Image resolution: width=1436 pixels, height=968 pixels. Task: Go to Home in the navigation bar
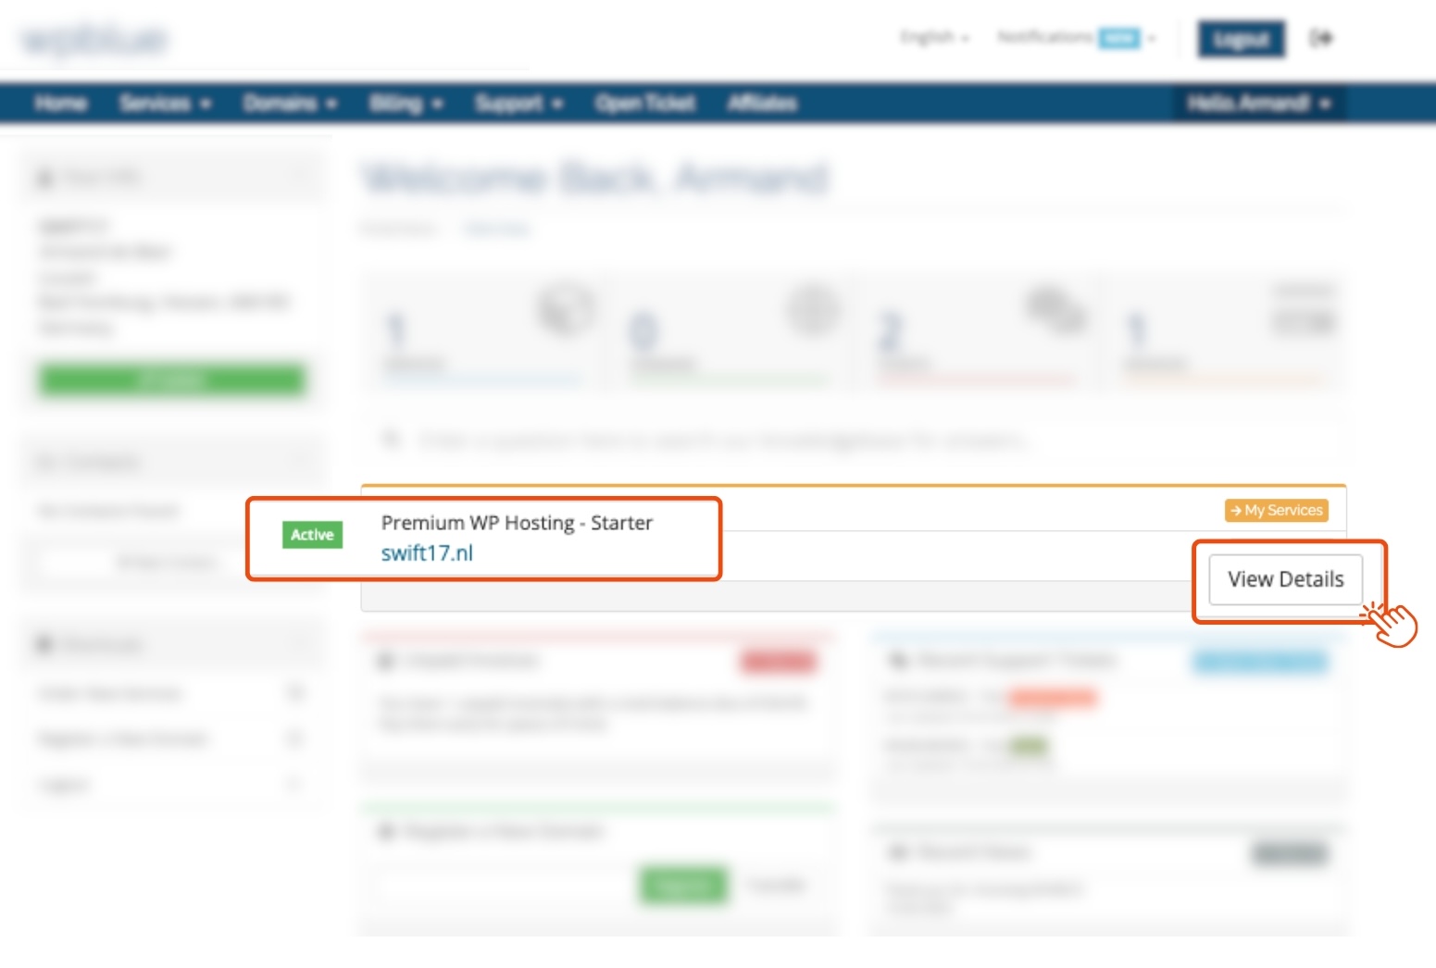pyautogui.click(x=61, y=103)
